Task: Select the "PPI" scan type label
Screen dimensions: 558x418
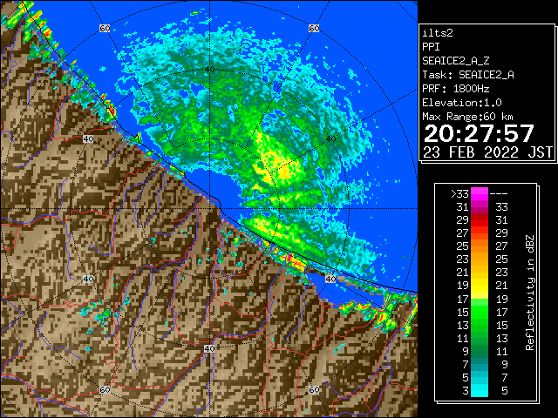Action: [431, 47]
